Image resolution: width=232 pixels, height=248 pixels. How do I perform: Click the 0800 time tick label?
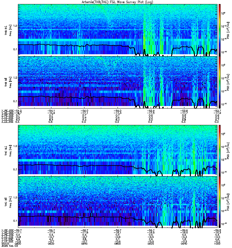tap(18, 244)
